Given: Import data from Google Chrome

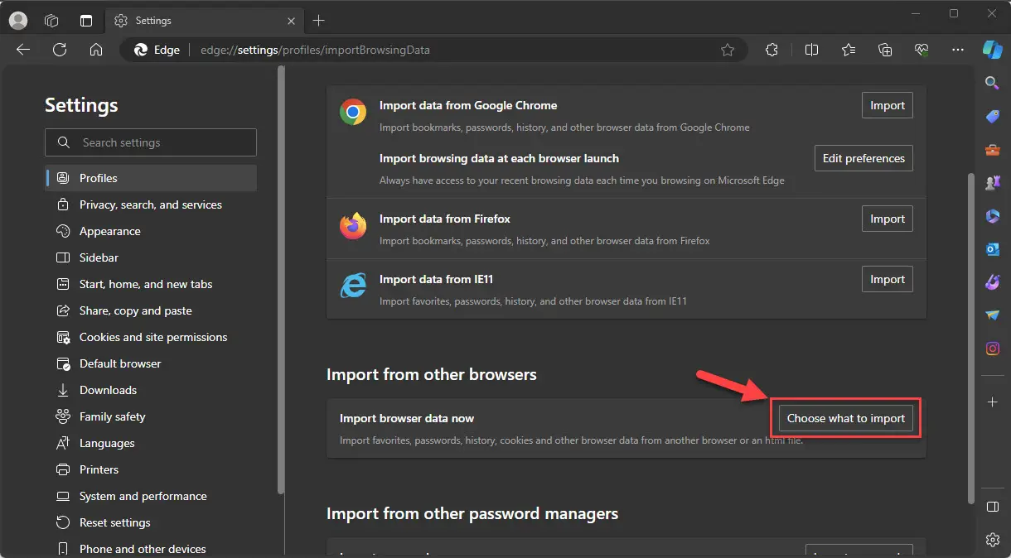Looking at the screenshot, I should [x=888, y=105].
